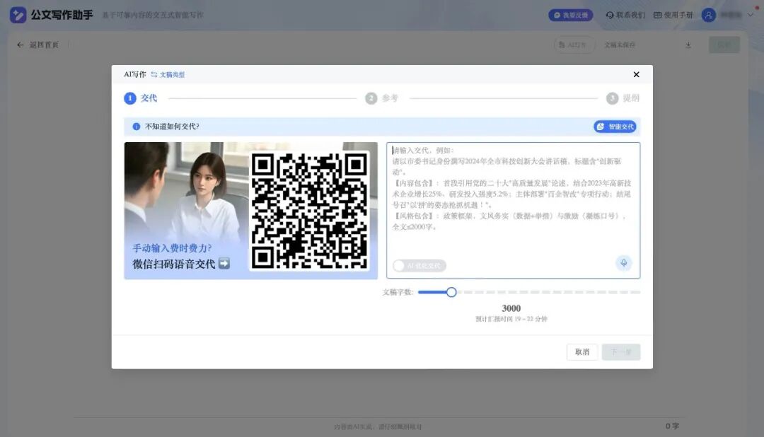This screenshot has height=437, width=764.
Task: Open the 我要反馈 feedback button
Action: tap(571, 15)
